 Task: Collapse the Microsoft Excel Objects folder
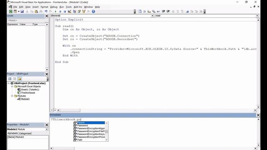(12, 86)
